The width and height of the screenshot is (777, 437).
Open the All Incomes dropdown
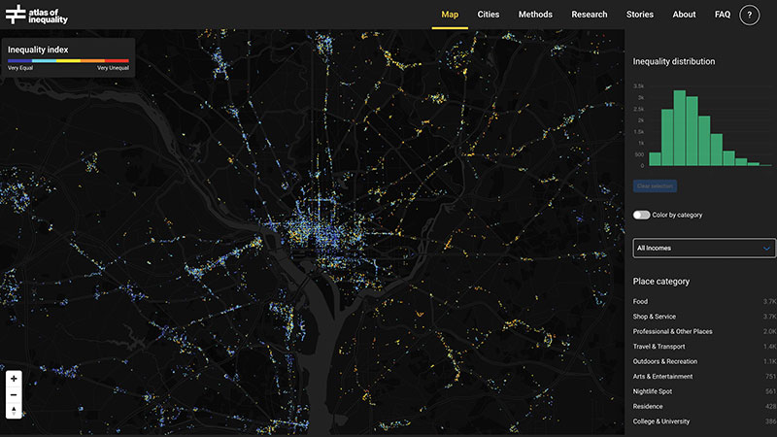[704, 248]
